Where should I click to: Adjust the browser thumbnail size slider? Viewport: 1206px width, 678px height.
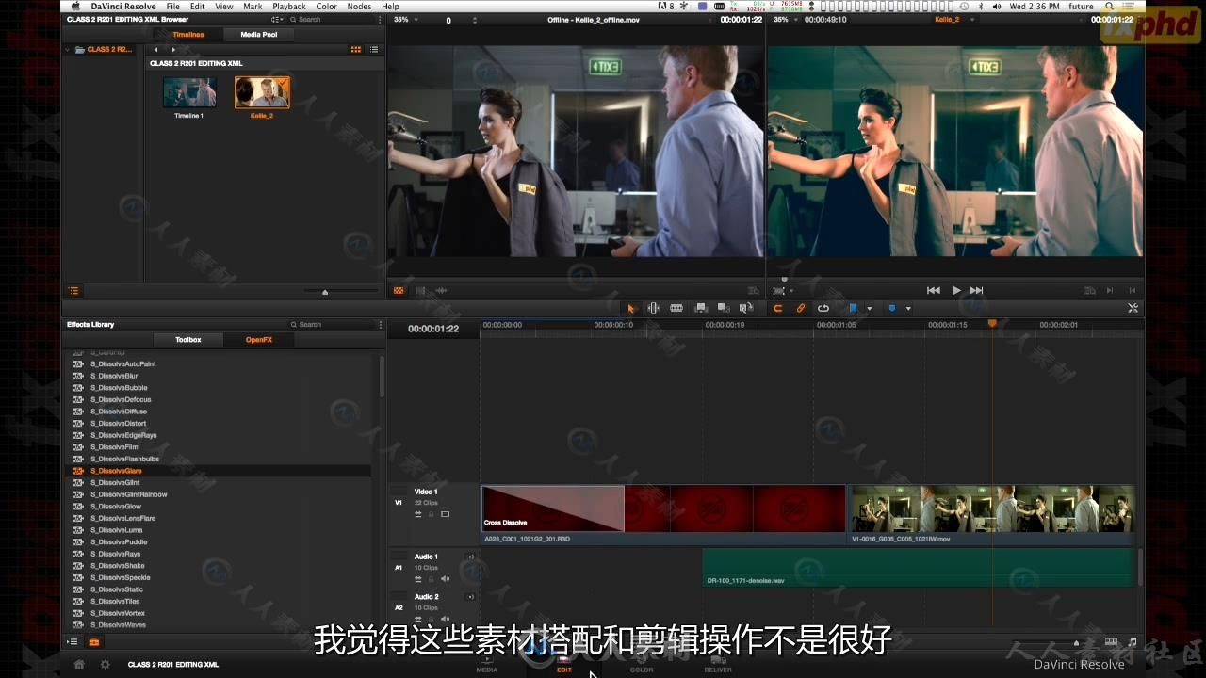325,292
